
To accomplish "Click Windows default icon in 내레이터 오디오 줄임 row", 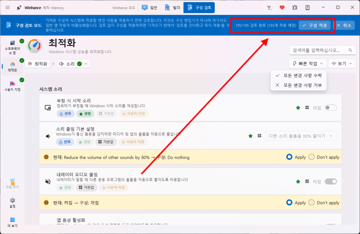I will pyautogui.click(x=307, y=181).
